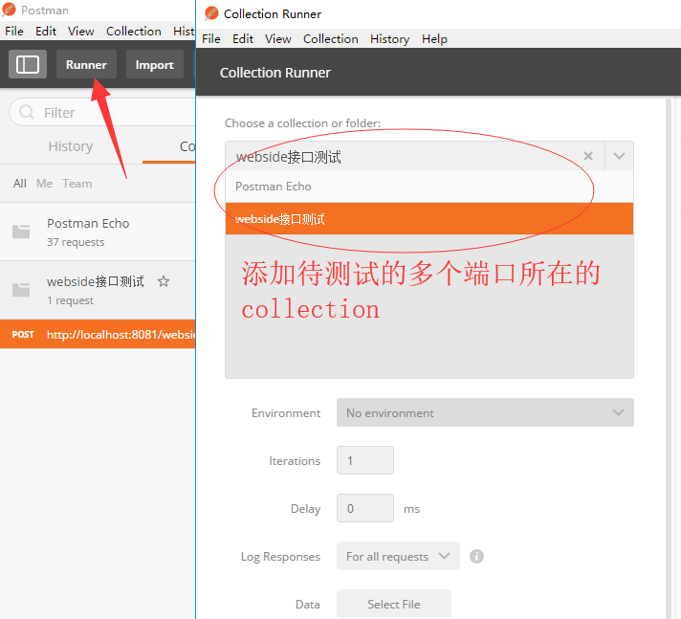681x619 pixels.
Task: Switch to the History tab in sidebar
Action: click(x=71, y=146)
